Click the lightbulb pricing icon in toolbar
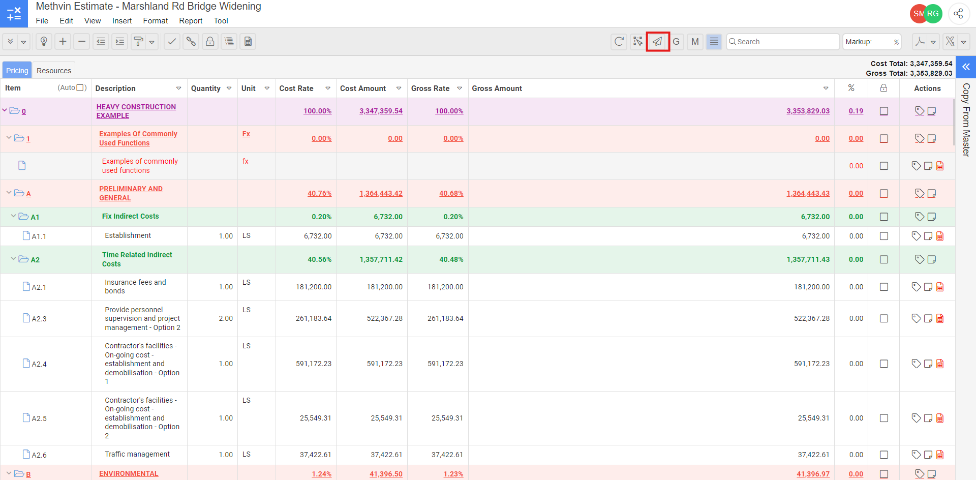 tap(44, 42)
